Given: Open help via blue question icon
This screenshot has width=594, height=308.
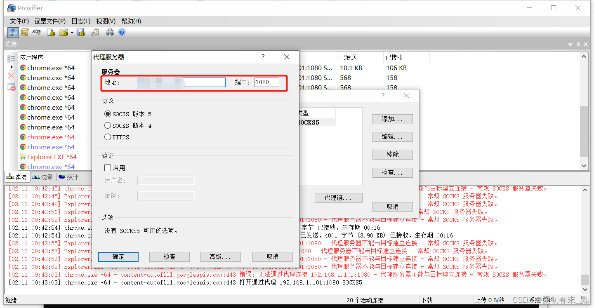Looking at the screenshot, I should pyautogui.click(x=122, y=32).
